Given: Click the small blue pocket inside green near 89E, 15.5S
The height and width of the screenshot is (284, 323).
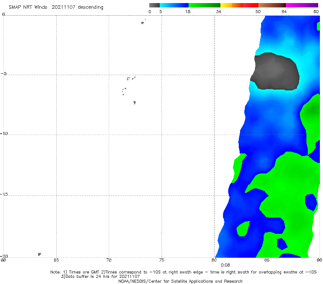Looking at the screenshot, I should (x=311, y=202).
